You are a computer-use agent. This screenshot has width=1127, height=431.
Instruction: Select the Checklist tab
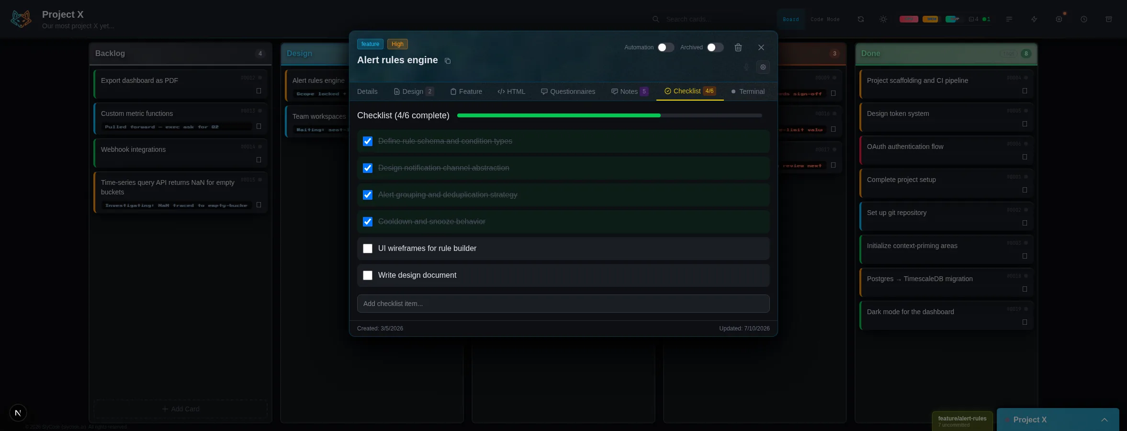pos(690,91)
